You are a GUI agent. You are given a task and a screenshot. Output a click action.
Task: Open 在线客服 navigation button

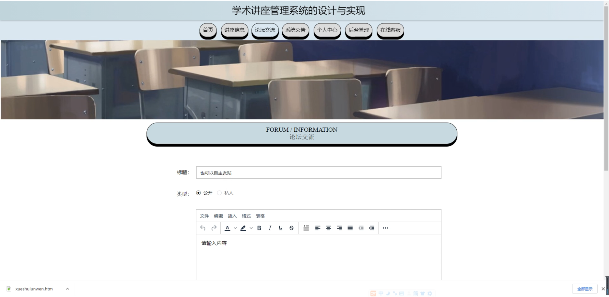pyautogui.click(x=391, y=30)
